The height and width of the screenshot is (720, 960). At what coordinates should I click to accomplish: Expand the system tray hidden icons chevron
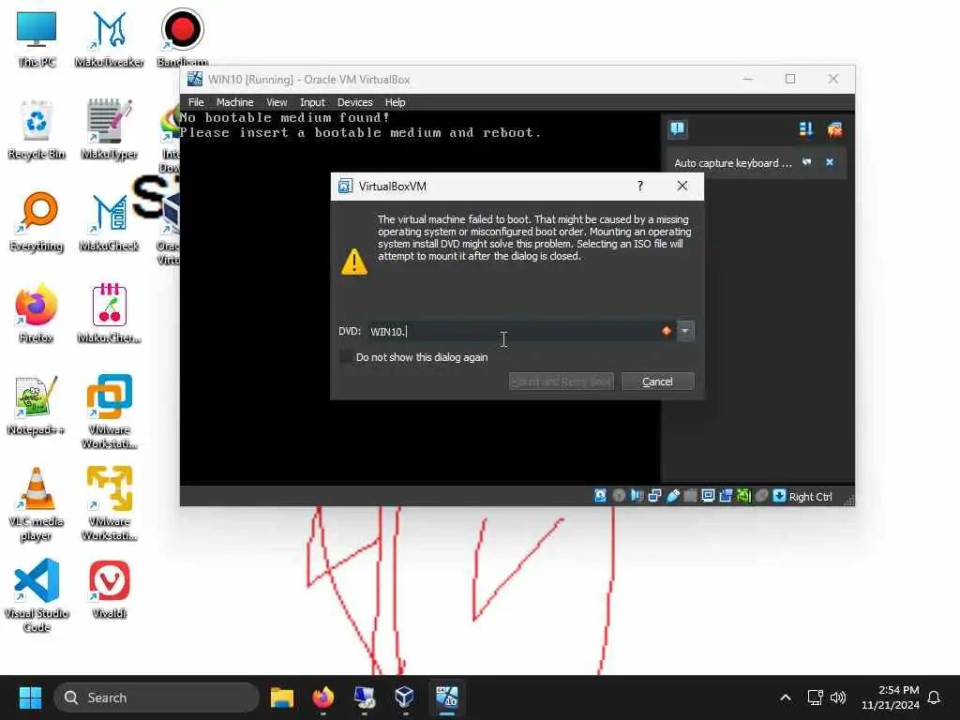coord(786,697)
